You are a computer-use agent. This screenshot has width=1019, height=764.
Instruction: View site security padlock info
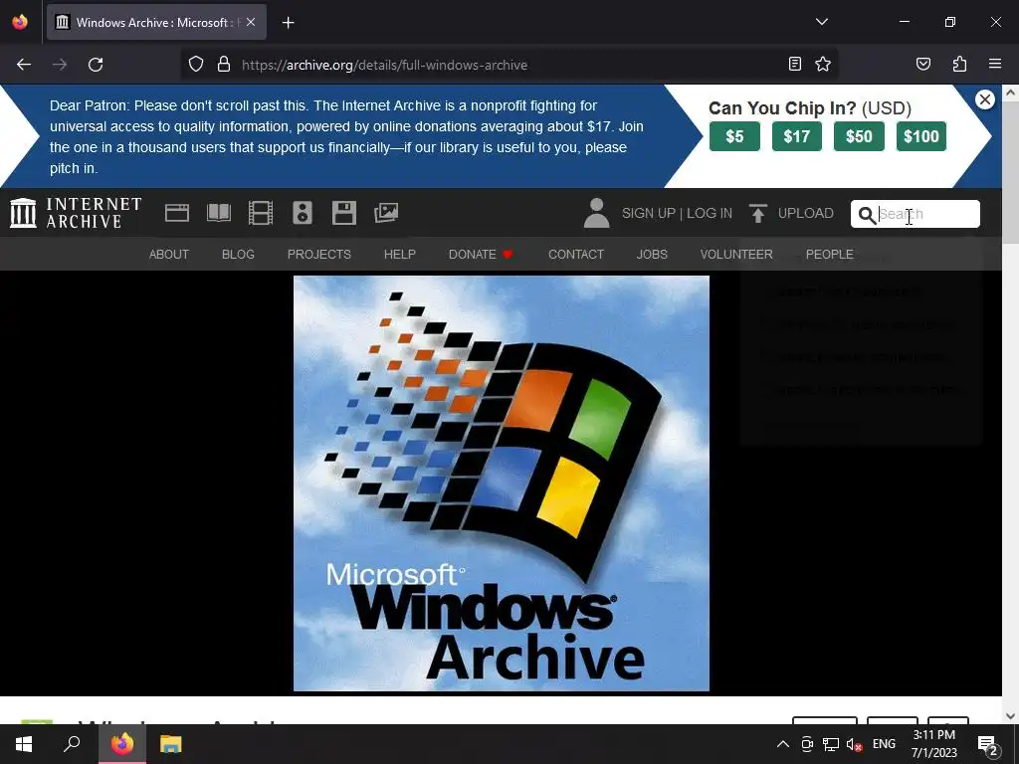[x=224, y=65]
